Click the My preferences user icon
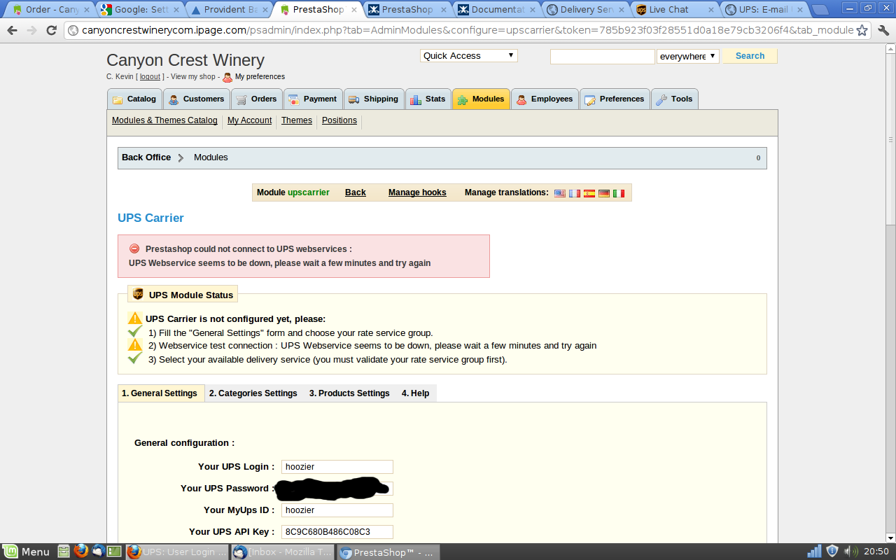Viewport: 896px width, 560px height. (227, 77)
